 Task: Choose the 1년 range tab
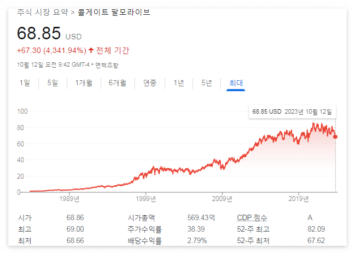coord(179,83)
